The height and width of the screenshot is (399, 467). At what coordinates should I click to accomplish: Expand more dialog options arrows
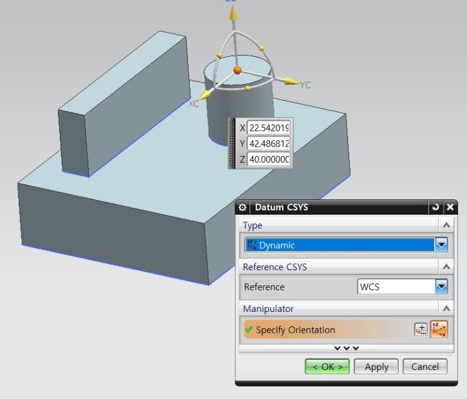pyautogui.click(x=346, y=348)
